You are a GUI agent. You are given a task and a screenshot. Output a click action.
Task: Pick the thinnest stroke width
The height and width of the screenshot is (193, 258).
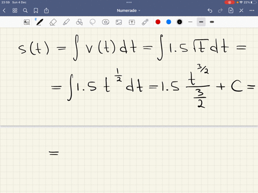(x=190, y=22)
